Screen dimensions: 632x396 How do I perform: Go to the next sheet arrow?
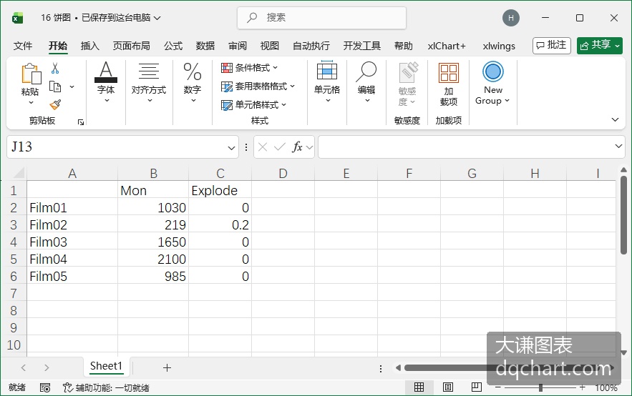(47, 367)
